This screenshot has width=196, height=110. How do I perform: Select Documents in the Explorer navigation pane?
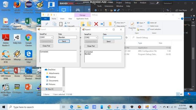(x=52, y=81)
